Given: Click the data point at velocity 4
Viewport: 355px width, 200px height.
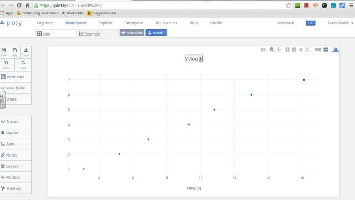Looking at the screenshot, I should pyautogui.click(x=189, y=124).
